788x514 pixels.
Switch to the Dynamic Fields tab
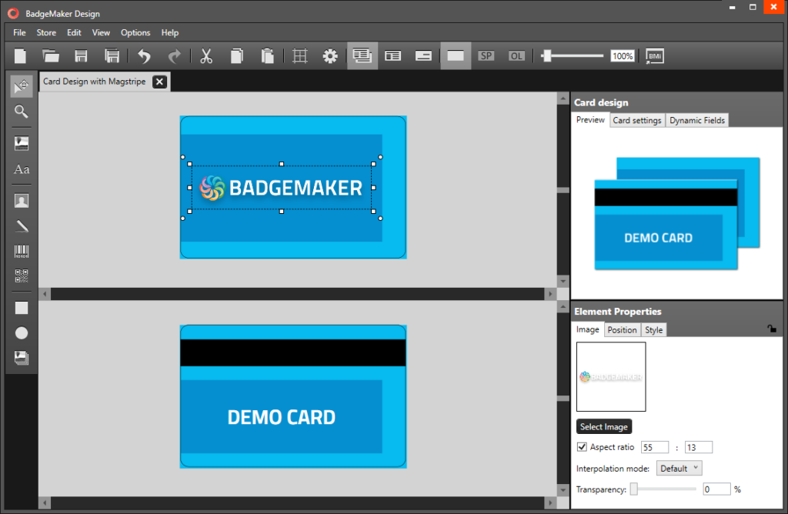click(x=696, y=120)
